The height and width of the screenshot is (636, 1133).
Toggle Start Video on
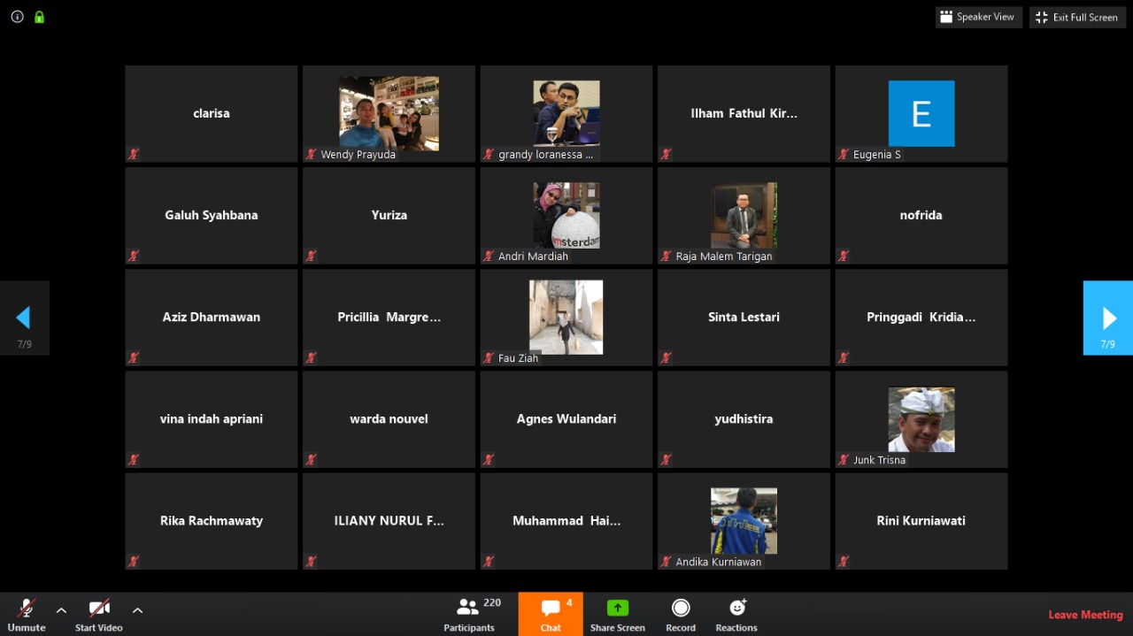click(x=98, y=614)
